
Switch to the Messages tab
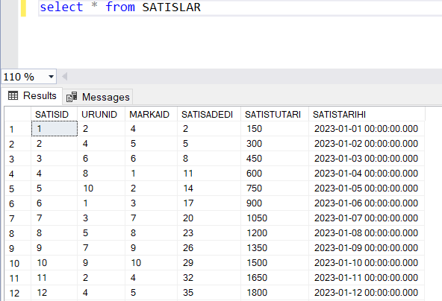click(x=98, y=97)
